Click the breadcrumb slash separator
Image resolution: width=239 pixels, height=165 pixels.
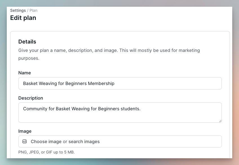point(28,10)
